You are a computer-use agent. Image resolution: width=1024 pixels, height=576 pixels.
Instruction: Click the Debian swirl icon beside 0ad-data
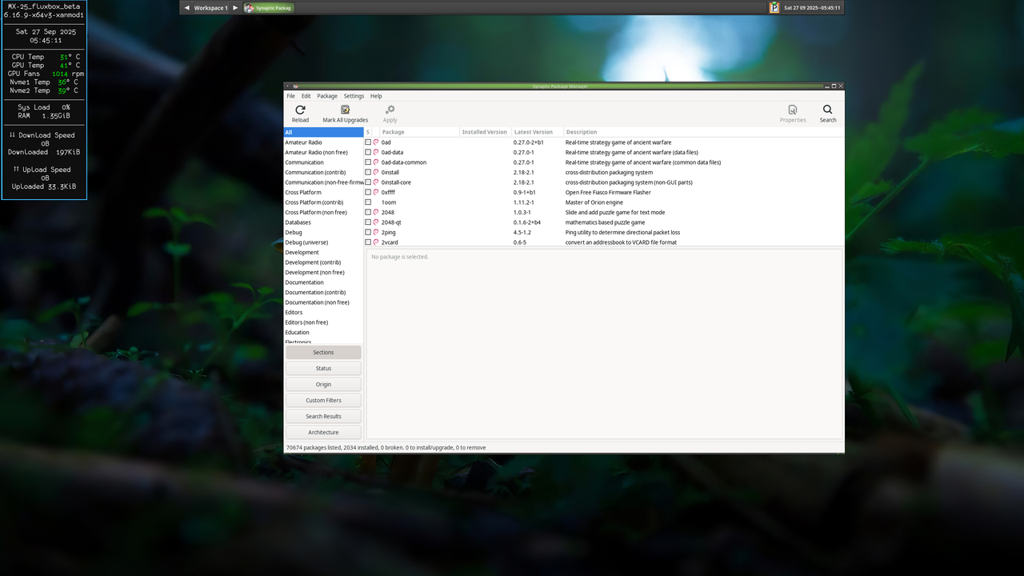[x=376, y=152]
